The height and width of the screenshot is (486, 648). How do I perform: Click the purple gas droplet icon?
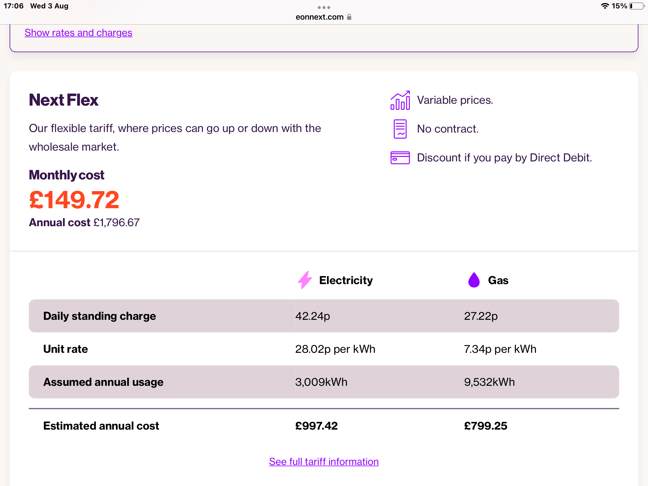[474, 280]
